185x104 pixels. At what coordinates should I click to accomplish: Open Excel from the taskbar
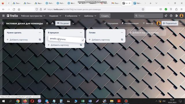[x=83, y=101]
